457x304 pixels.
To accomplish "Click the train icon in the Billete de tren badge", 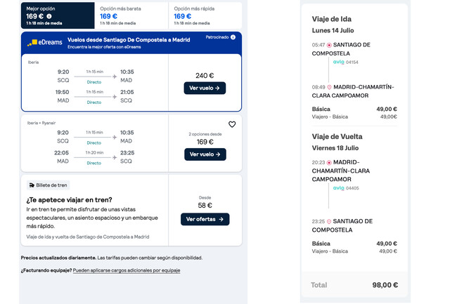I will tap(32, 185).
